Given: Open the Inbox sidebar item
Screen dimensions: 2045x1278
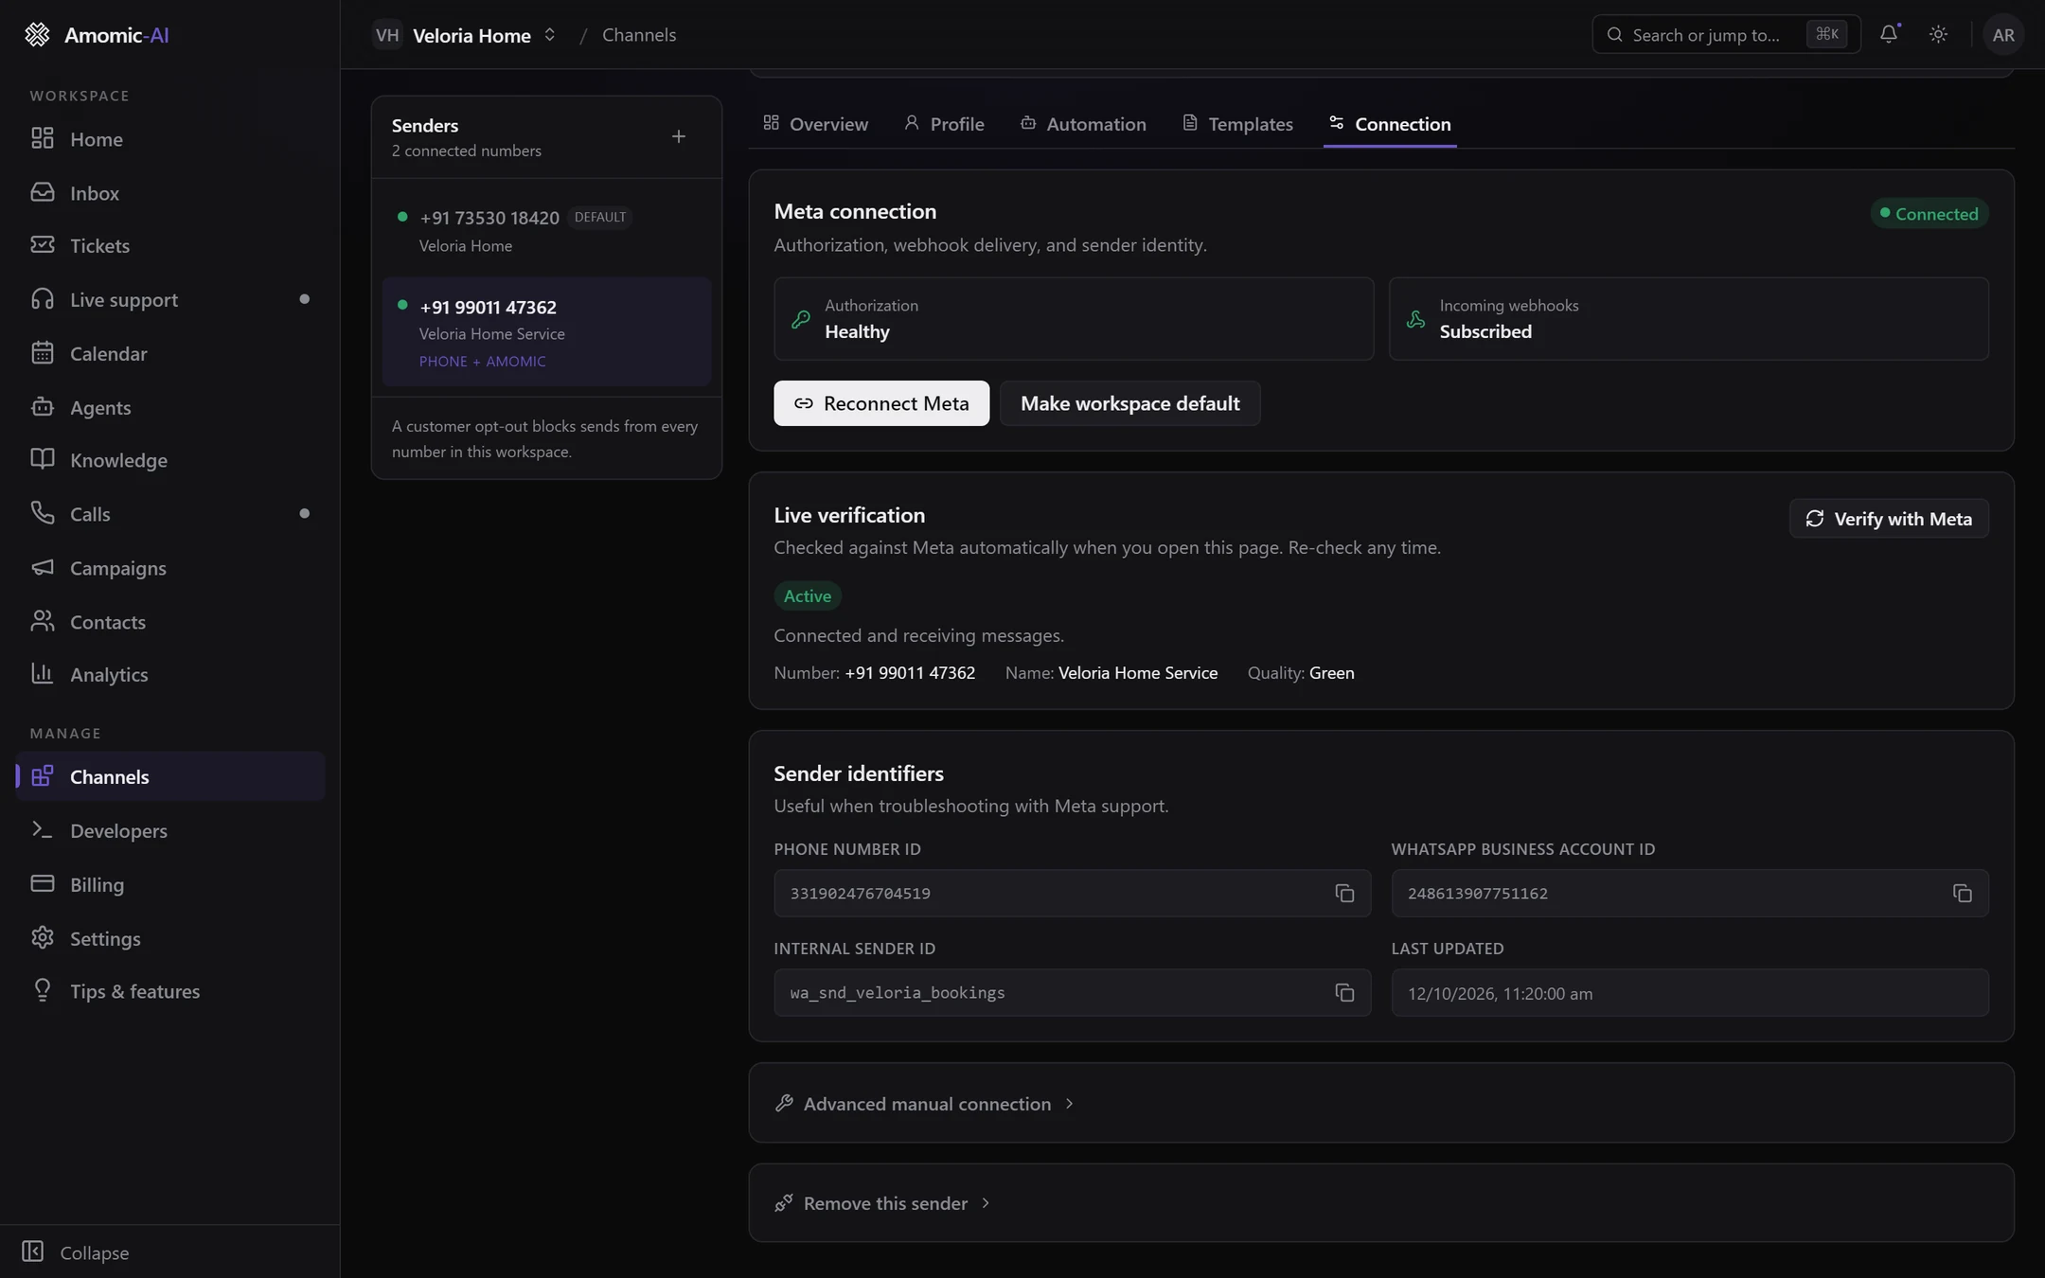Looking at the screenshot, I should pyautogui.click(x=170, y=193).
